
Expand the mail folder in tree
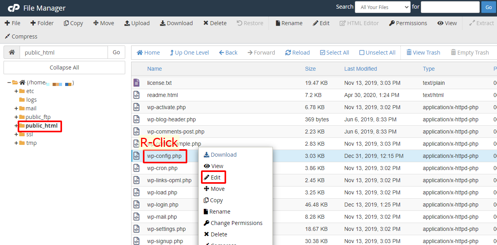point(16,108)
